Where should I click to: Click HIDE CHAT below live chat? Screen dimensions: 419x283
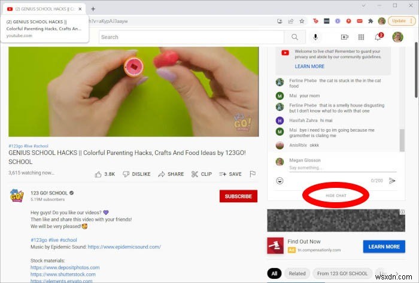coord(336,196)
